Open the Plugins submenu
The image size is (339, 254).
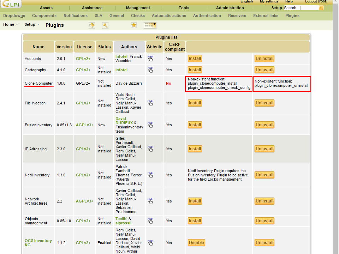[292, 16]
